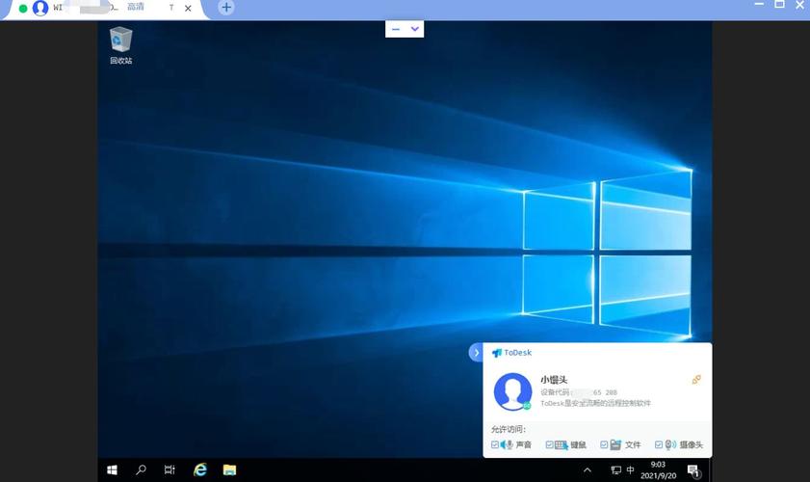Viewport: 810px width, 482px height.
Task: Open the notification action center
Action: pos(693,470)
